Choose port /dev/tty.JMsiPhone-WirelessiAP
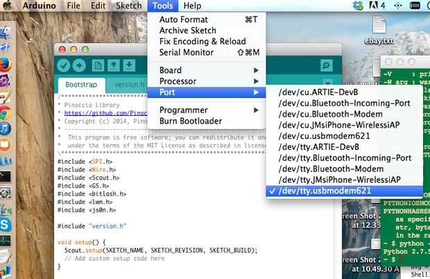 pyautogui.click(x=345, y=180)
